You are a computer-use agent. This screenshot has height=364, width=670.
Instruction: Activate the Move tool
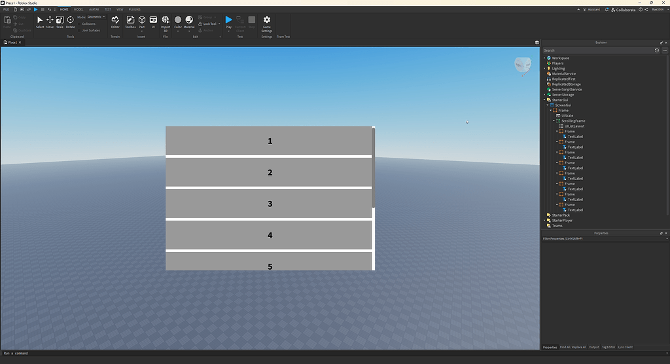50,22
